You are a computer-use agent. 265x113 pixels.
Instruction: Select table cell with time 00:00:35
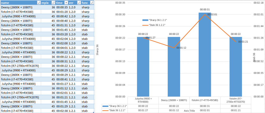(62, 7)
